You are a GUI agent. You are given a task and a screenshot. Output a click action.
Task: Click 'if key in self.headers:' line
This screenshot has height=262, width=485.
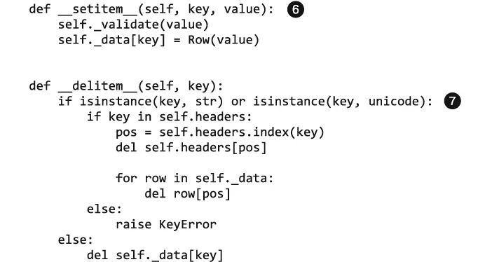[170, 117]
